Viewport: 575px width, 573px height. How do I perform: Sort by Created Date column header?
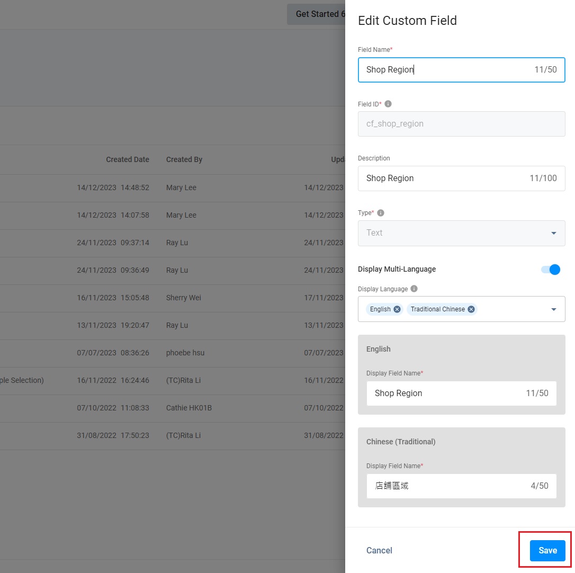(x=127, y=159)
